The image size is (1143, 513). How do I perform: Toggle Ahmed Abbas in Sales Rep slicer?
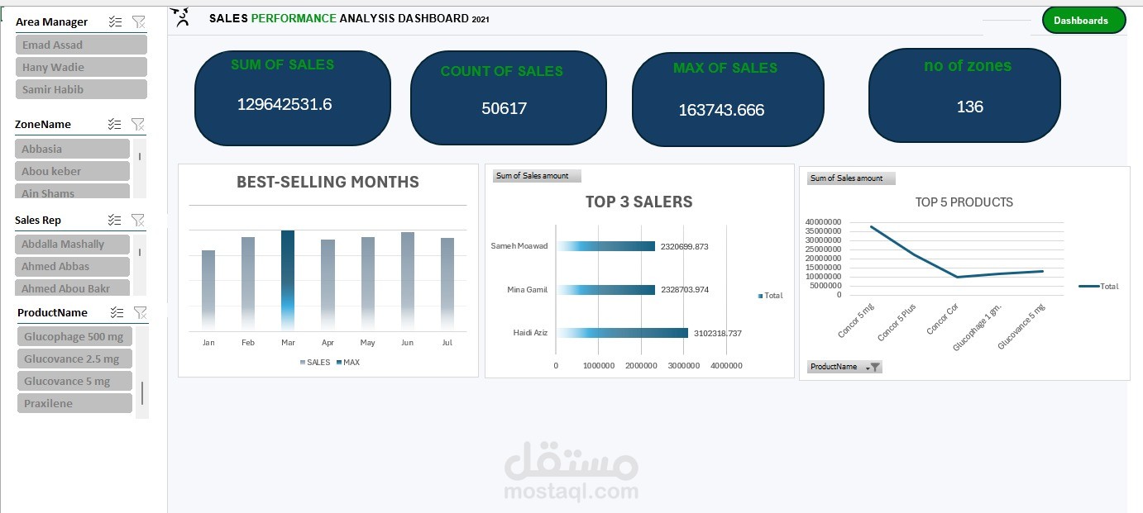point(71,266)
